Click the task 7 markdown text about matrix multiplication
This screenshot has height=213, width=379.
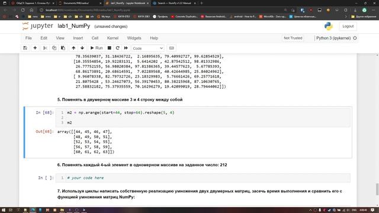click(x=200, y=194)
